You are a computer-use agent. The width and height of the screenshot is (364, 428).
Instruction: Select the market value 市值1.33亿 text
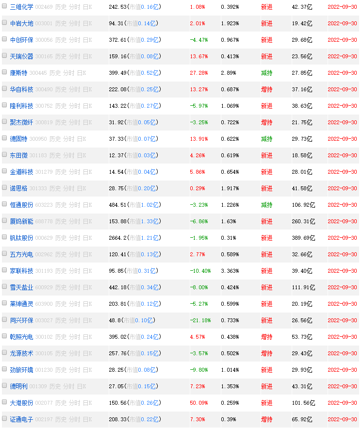click(x=144, y=221)
